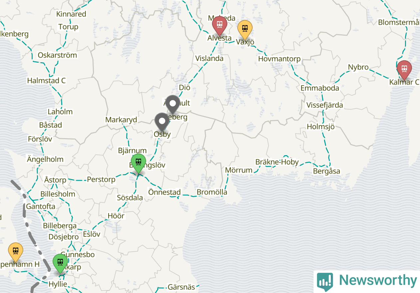
Task: Select the yellow train marker at Växjö
Action: (245, 29)
